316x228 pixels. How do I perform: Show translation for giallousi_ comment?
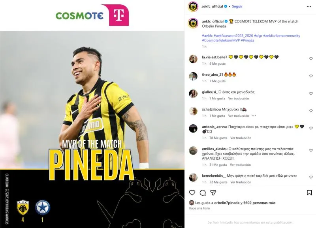239,98
